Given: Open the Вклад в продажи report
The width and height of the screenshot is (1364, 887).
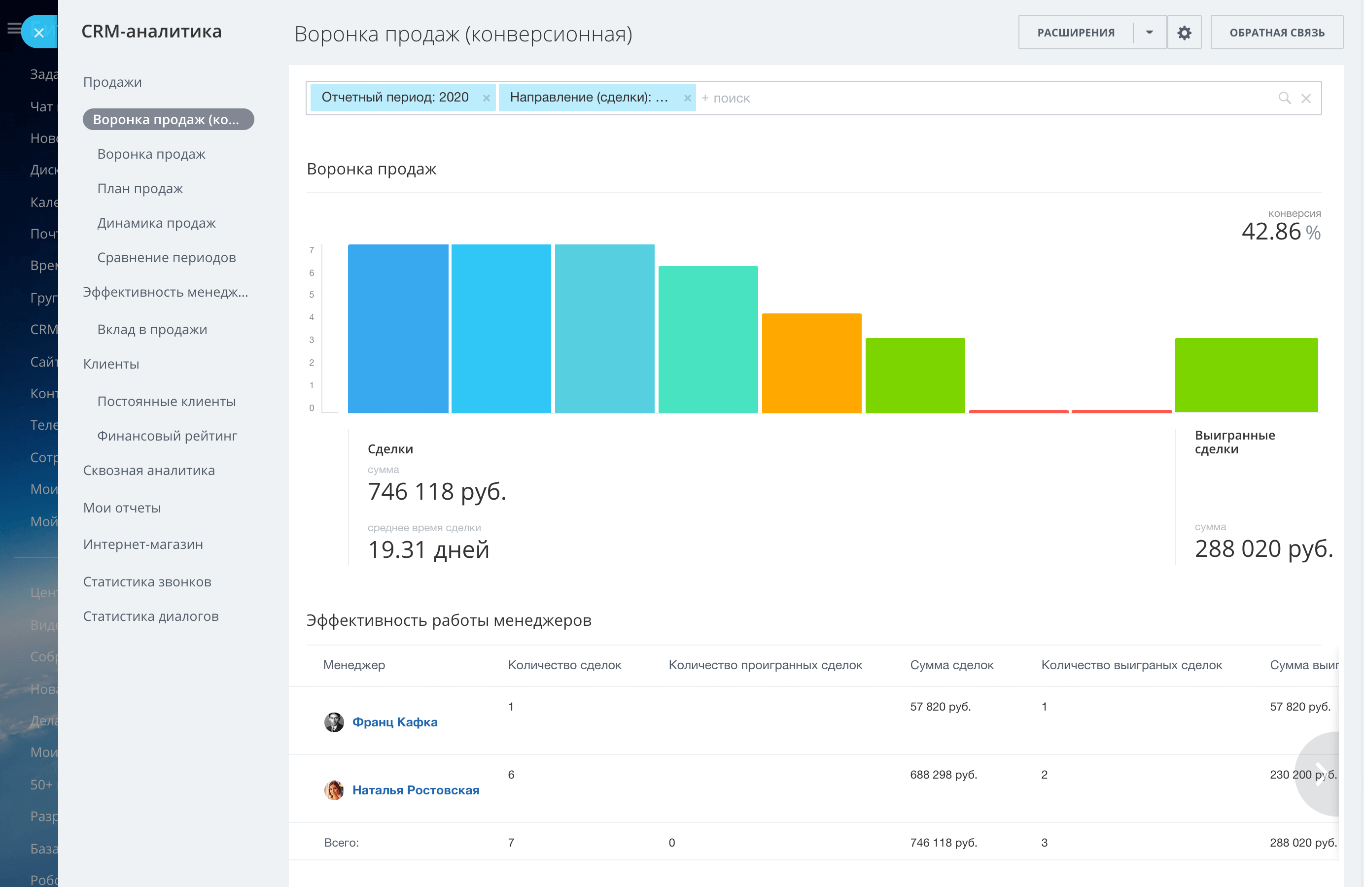Looking at the screenshot, I should (x=152, y=330).
